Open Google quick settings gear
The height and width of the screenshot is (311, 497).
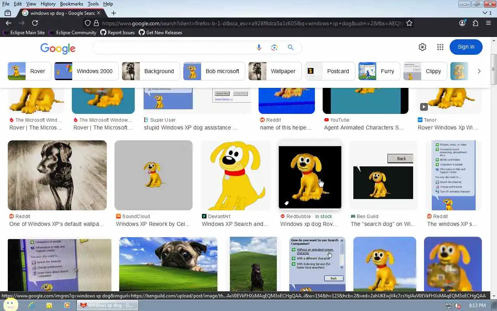(422, 47)
